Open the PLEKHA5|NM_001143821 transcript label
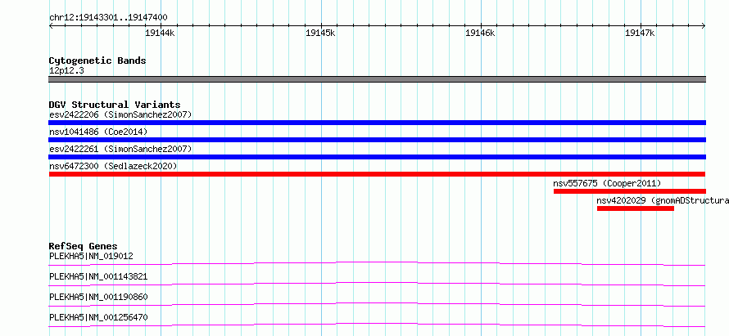729x336 pixels. (x=98, y=276)
